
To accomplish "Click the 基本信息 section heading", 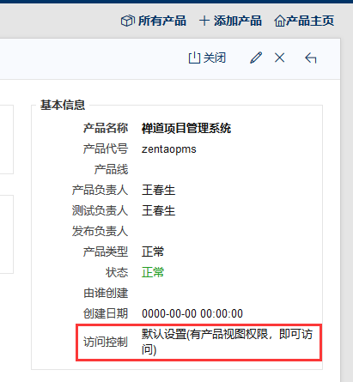I will point(63,105).
